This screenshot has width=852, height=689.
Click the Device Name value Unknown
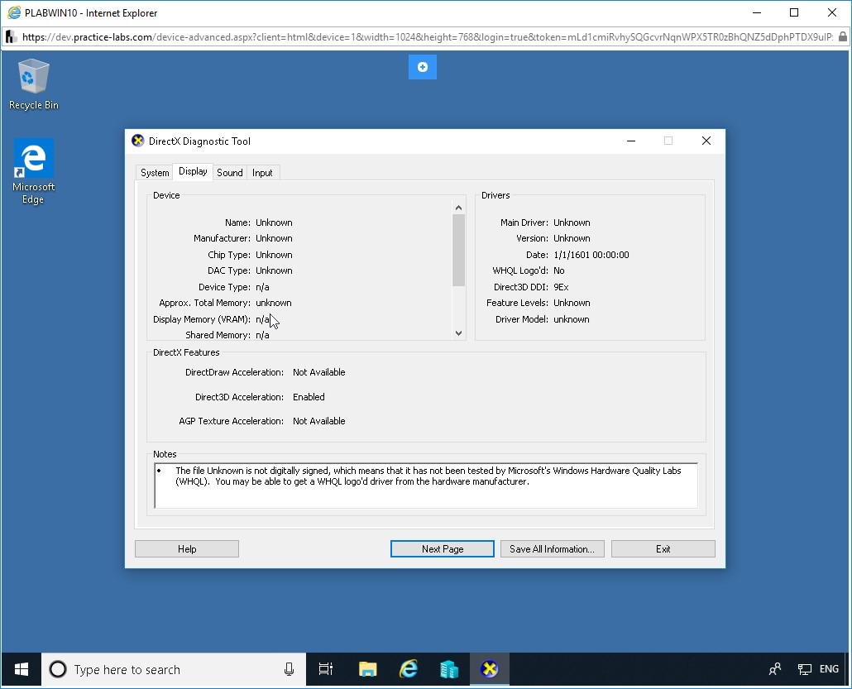tap(274, 222)
